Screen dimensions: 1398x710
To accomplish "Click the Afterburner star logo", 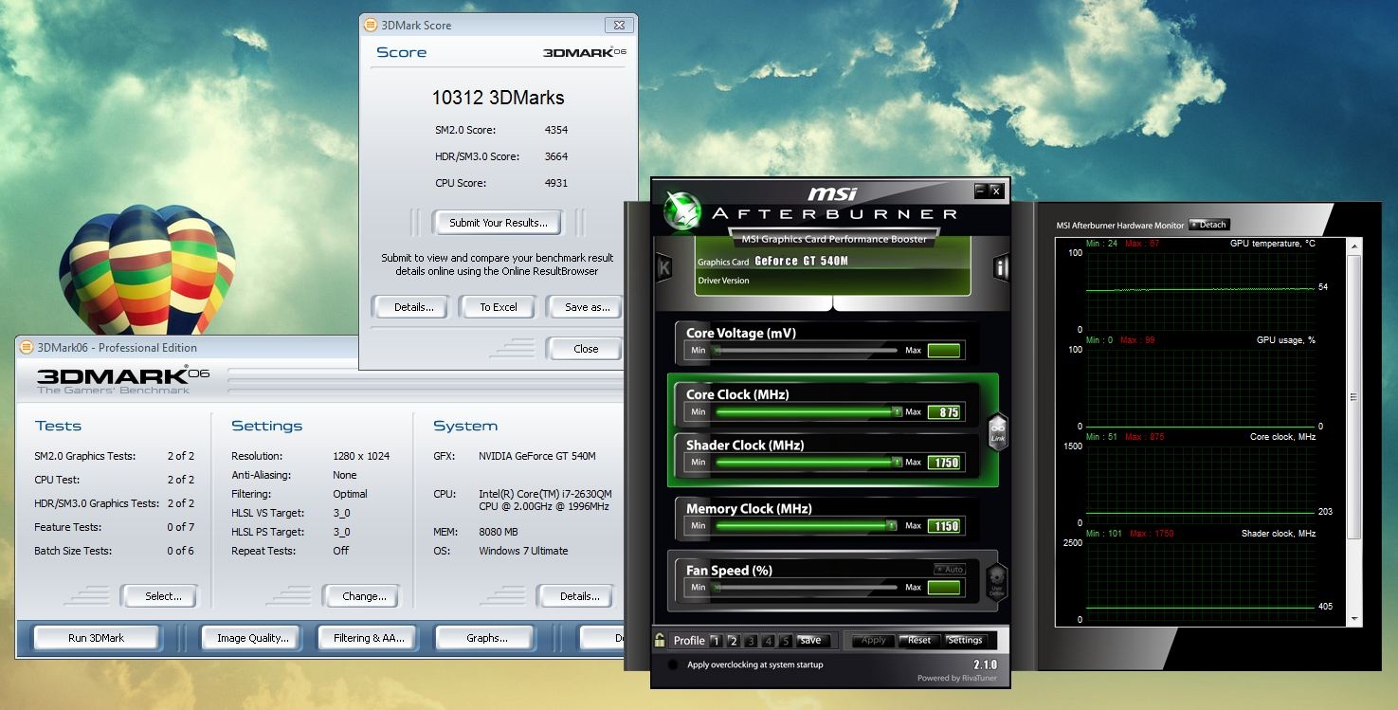I will (x=681, y=210).
